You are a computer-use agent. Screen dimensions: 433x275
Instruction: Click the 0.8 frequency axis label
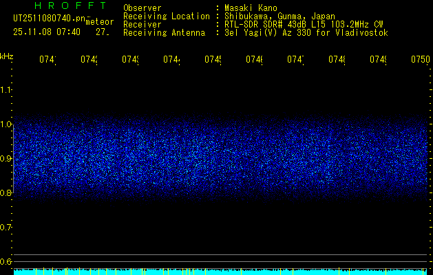click(6, 193)
